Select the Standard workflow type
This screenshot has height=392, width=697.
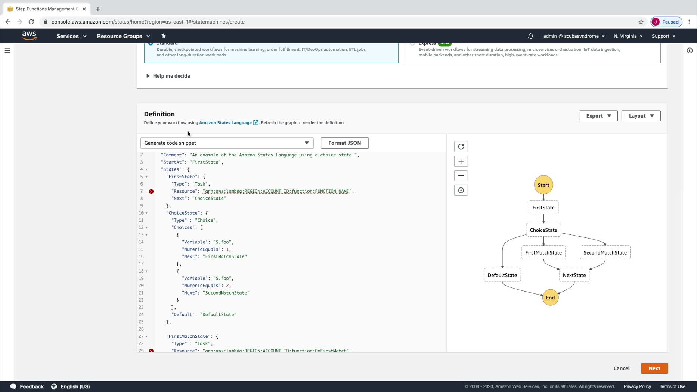pos(271,53)
